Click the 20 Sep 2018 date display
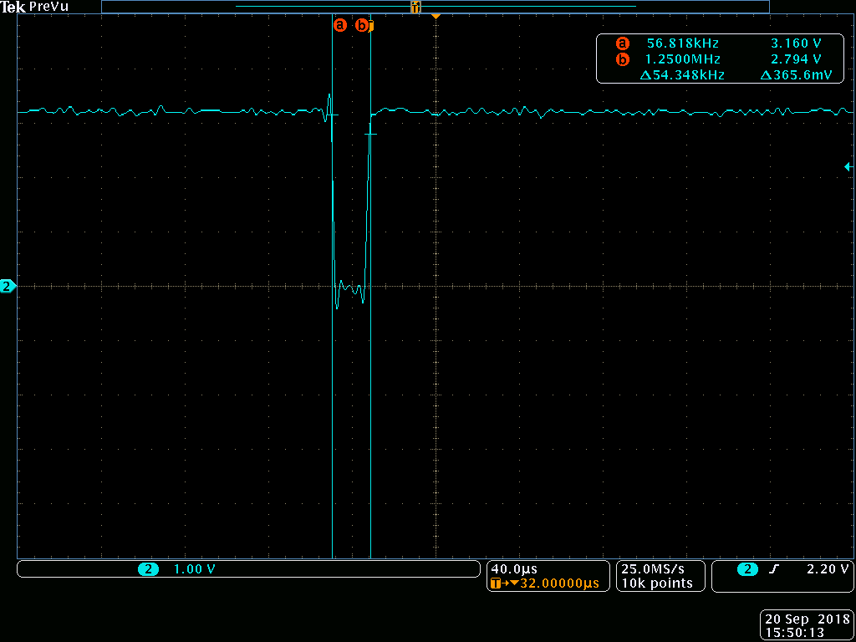Screen dimensions: 856x642 pyautogui.click(x=805, y=619)
